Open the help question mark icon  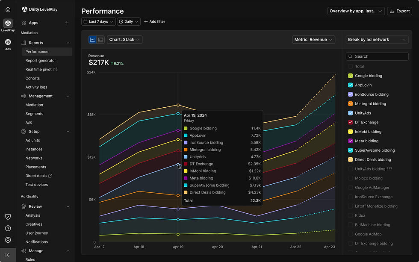(8, 228)
